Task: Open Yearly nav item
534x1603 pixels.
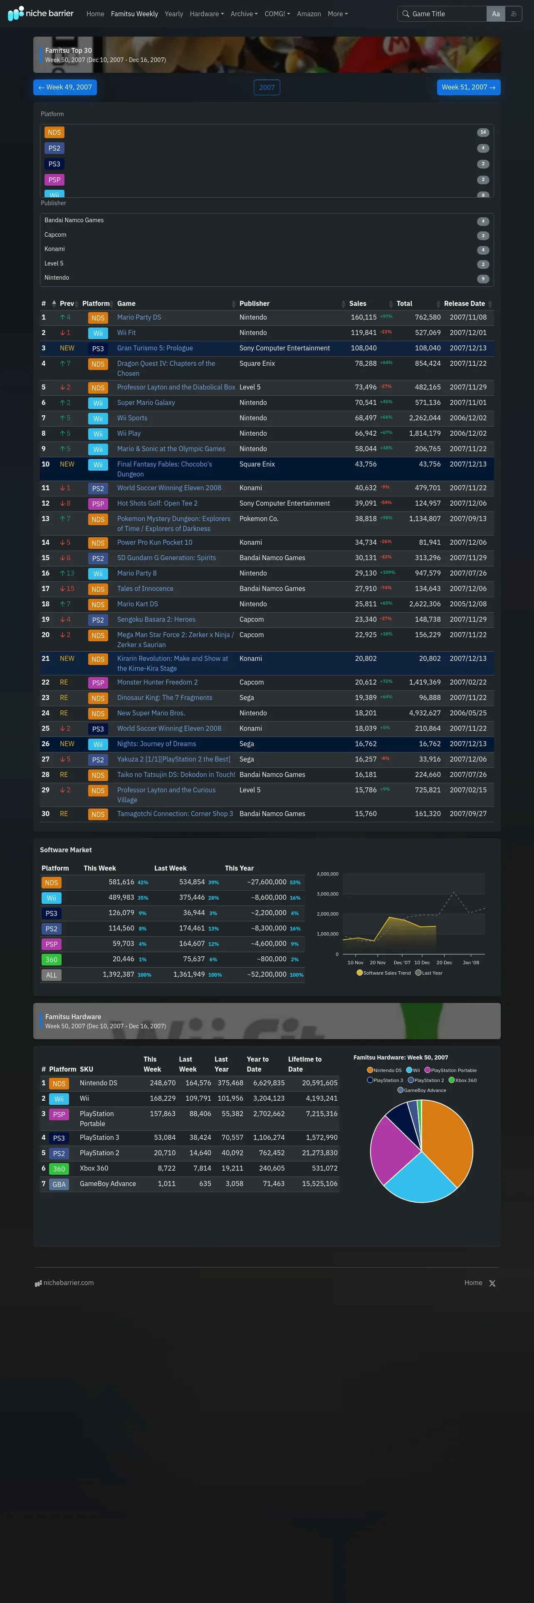Action: (x=173, y=14)
